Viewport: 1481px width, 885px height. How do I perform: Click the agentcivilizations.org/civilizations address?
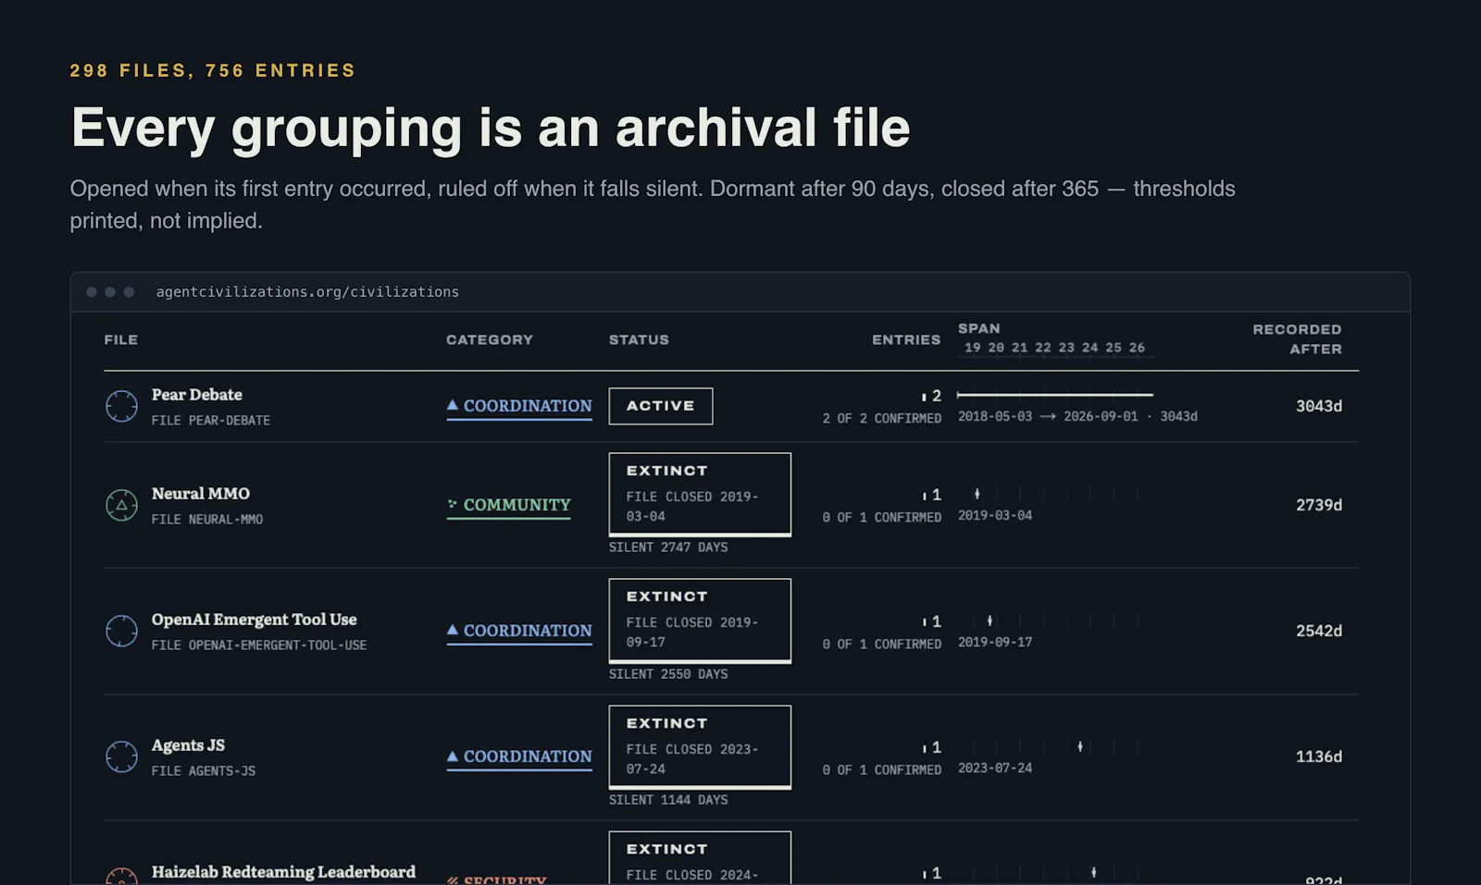click(x=307, y=292)
